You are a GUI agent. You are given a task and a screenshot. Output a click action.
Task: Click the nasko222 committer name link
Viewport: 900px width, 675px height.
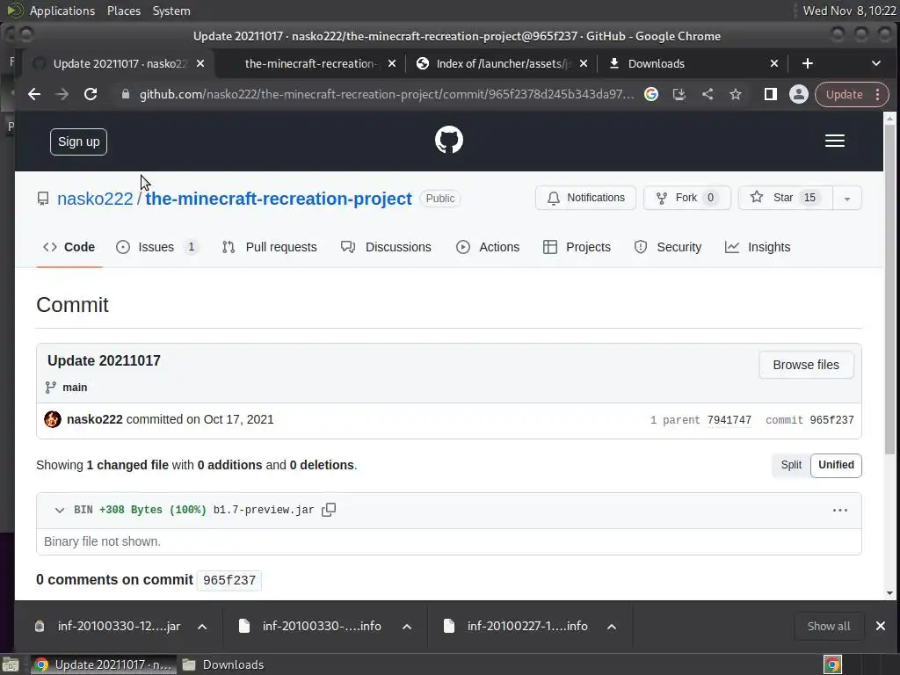click(95, 419)
